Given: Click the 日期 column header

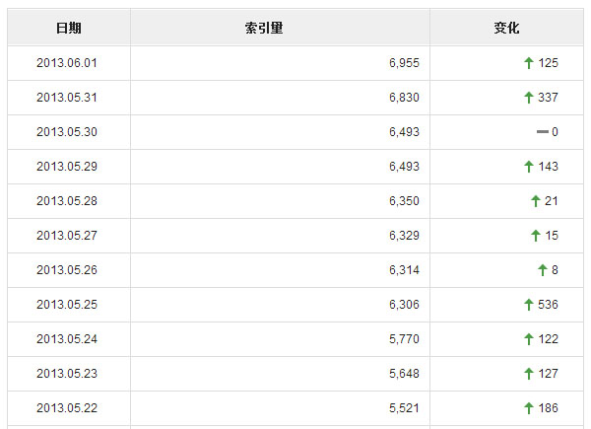Looking at the screenshot, I should coord(69,29).
